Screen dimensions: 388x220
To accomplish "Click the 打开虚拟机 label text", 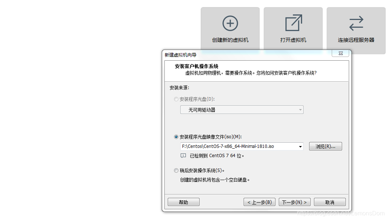I will pos(293,40).
